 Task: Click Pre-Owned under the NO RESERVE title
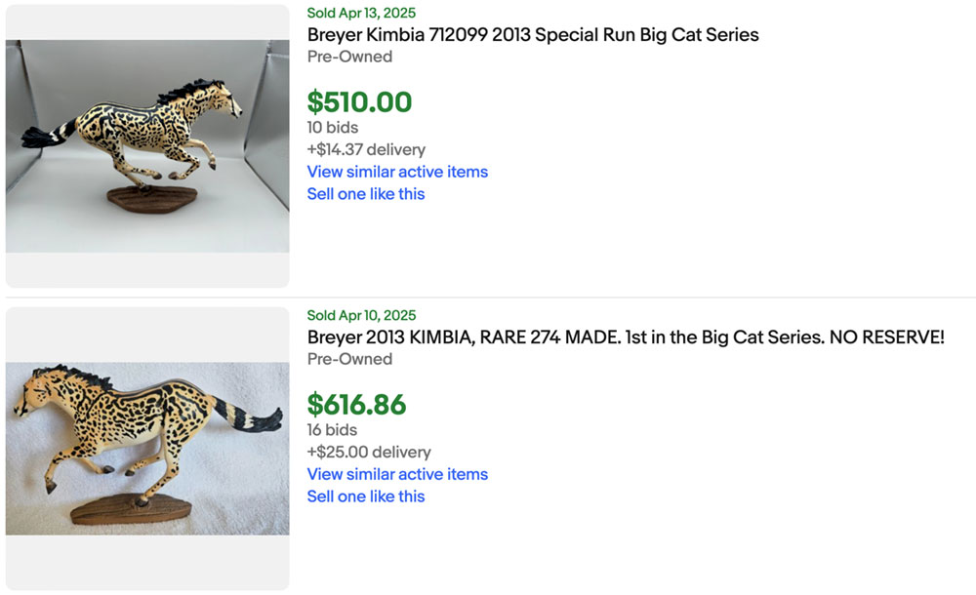point(349,359)
